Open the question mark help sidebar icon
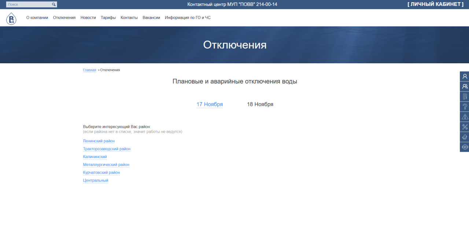This screenshot has height=230, width=469. 465,107
